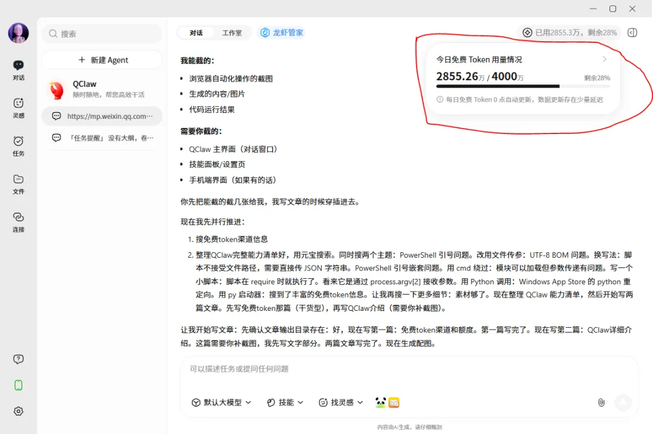
Task: Click info icon beside 每日免费 Token note
Action: [x=440, y=100]
